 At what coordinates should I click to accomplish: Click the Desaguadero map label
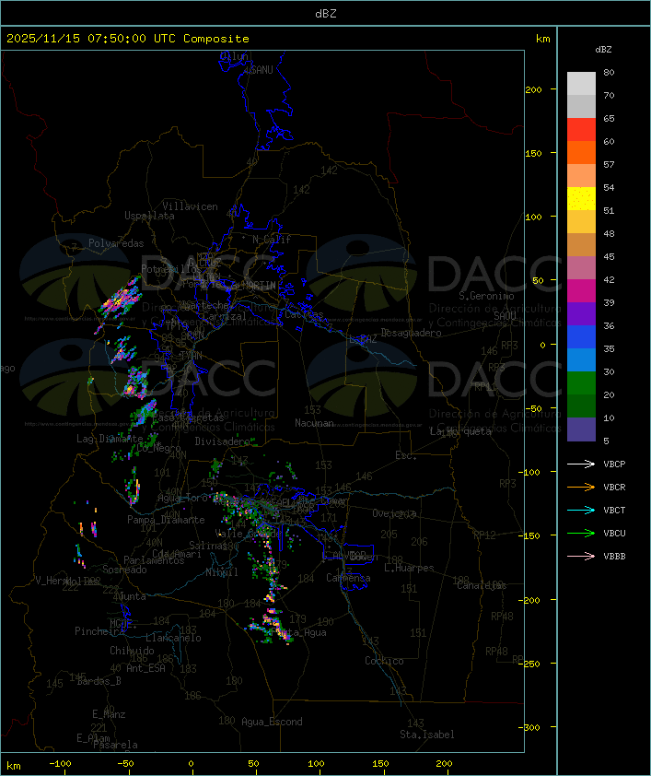coord(412,333)
